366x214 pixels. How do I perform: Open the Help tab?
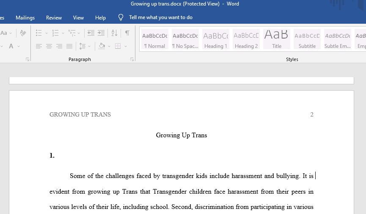click(x=100, y=17)
